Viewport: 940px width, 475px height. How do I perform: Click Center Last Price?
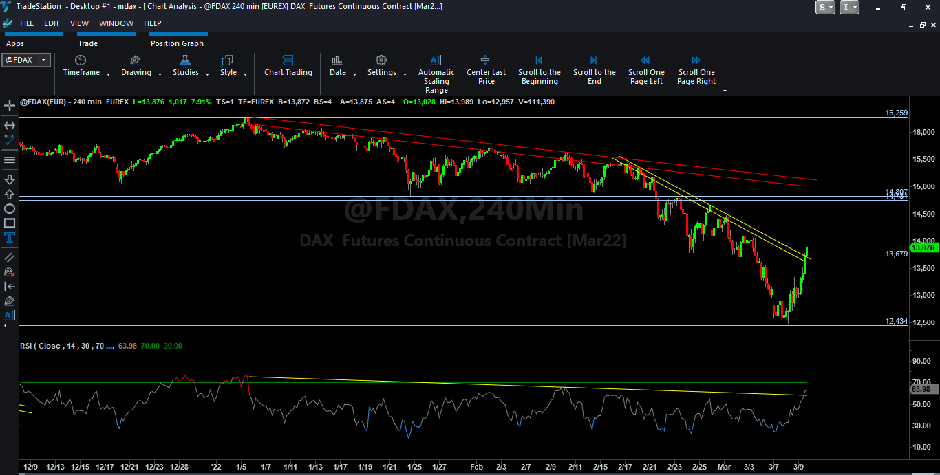click(x=486, y=71)
